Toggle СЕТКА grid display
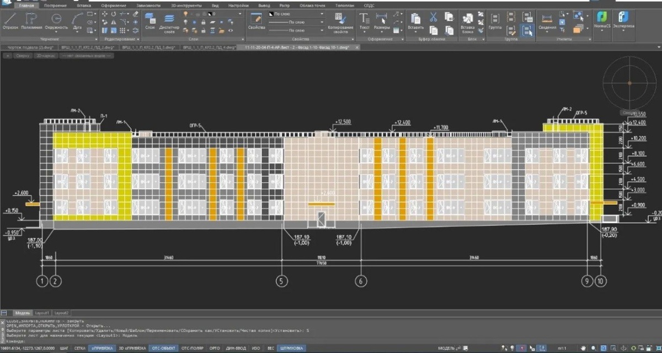The width and height of the screenshot is (662, 353). point(80,348)
